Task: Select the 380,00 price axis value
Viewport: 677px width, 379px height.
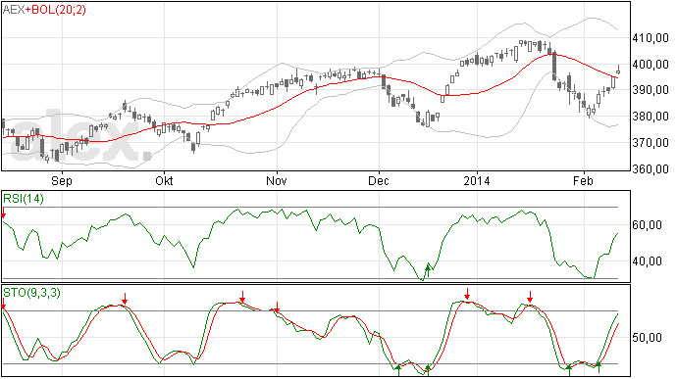Action: 651,117
